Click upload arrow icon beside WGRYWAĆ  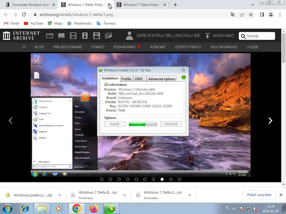click(207, 36)
